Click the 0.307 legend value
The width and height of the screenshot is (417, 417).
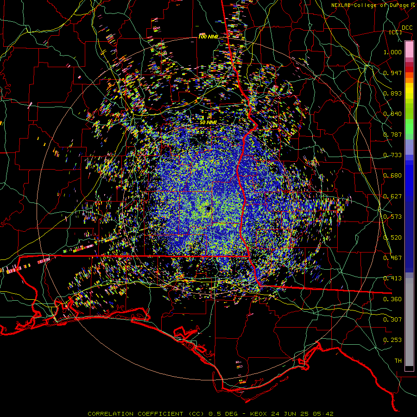(392, 319)
